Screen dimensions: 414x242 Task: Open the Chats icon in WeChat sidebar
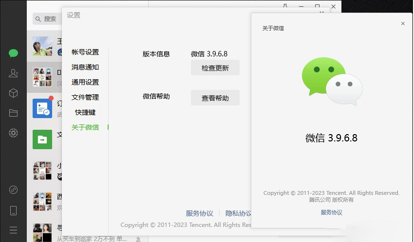tap(13, 53)
